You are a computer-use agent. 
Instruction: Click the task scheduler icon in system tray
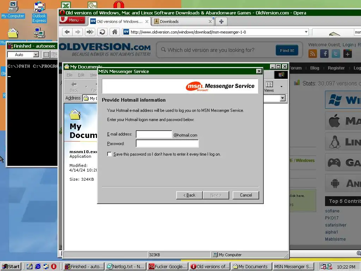tap(323, 267)
